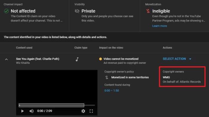Click the Content used column header
209x117 pixels.
click(24, 48)
